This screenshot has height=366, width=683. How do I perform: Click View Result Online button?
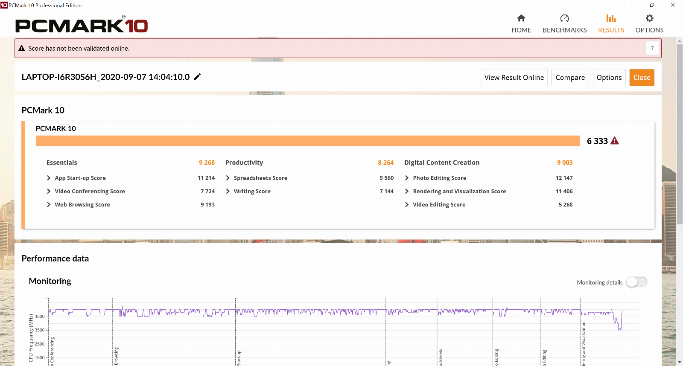tap(514, 77)
